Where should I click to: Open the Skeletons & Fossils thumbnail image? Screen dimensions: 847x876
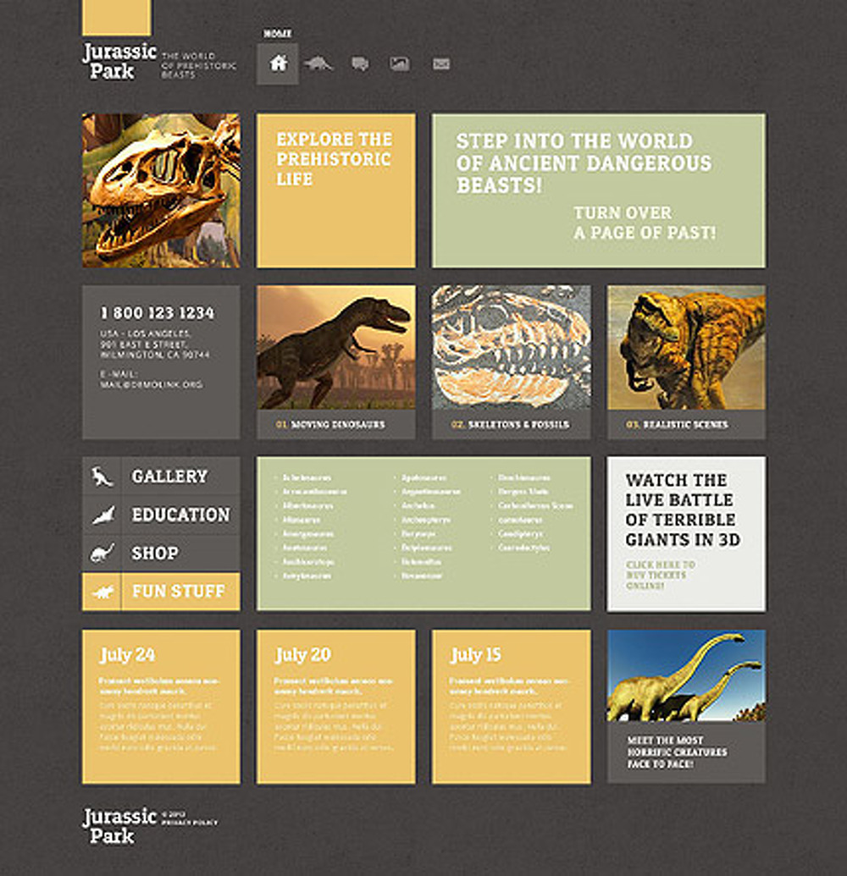coord(511,348)
